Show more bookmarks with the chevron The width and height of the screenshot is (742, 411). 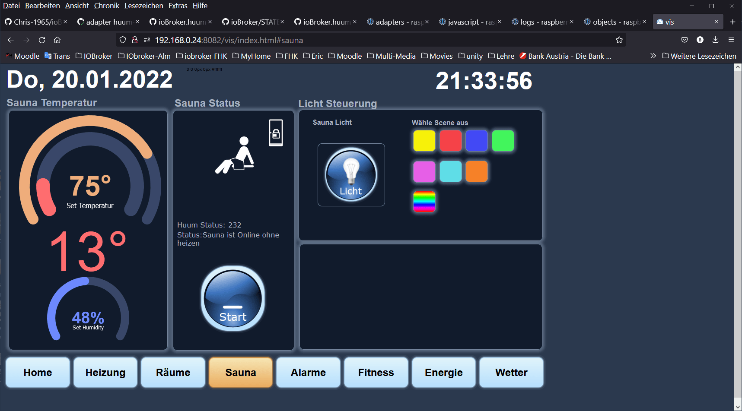click(x=653, y=56)
